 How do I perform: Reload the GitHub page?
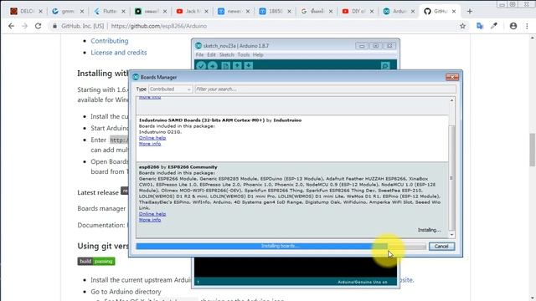click(38, 26)
